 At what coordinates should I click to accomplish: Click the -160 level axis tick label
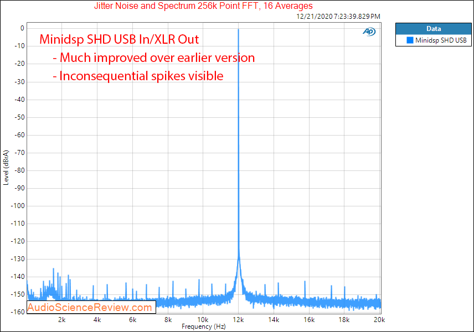coord(18,312)
